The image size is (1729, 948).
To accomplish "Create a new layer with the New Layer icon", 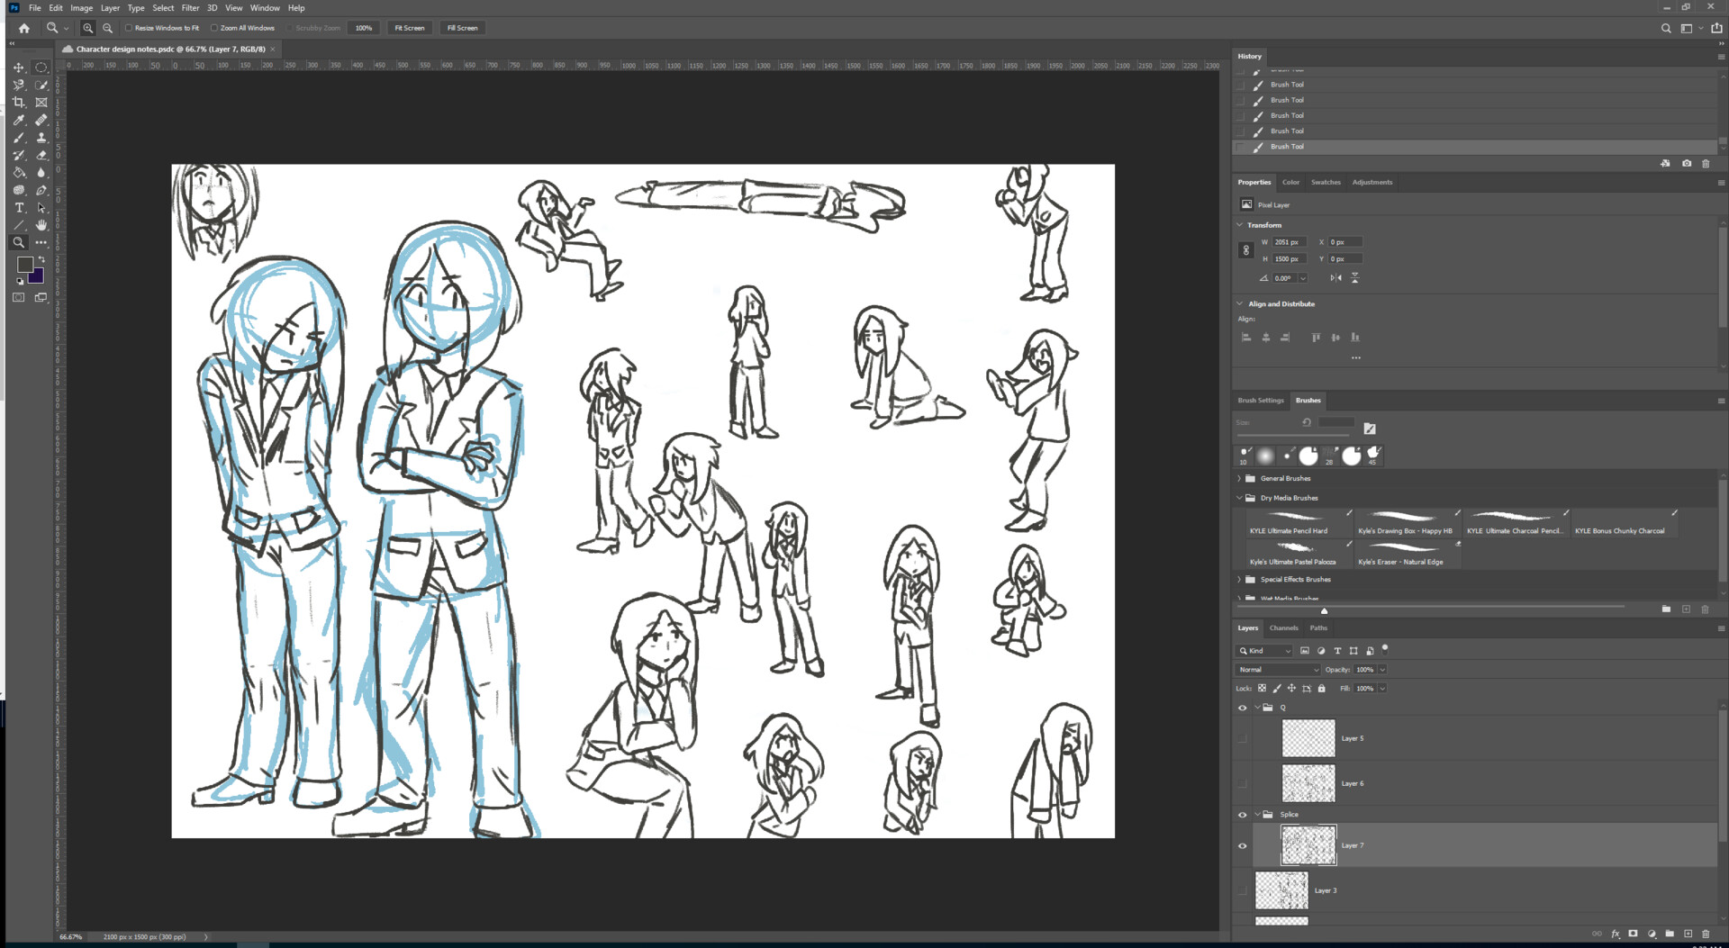I will pos(1689,934).
